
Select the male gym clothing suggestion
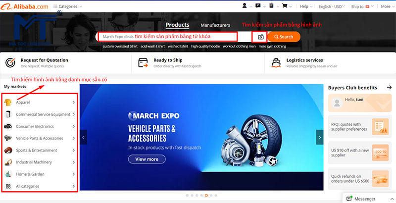(272, 47)
